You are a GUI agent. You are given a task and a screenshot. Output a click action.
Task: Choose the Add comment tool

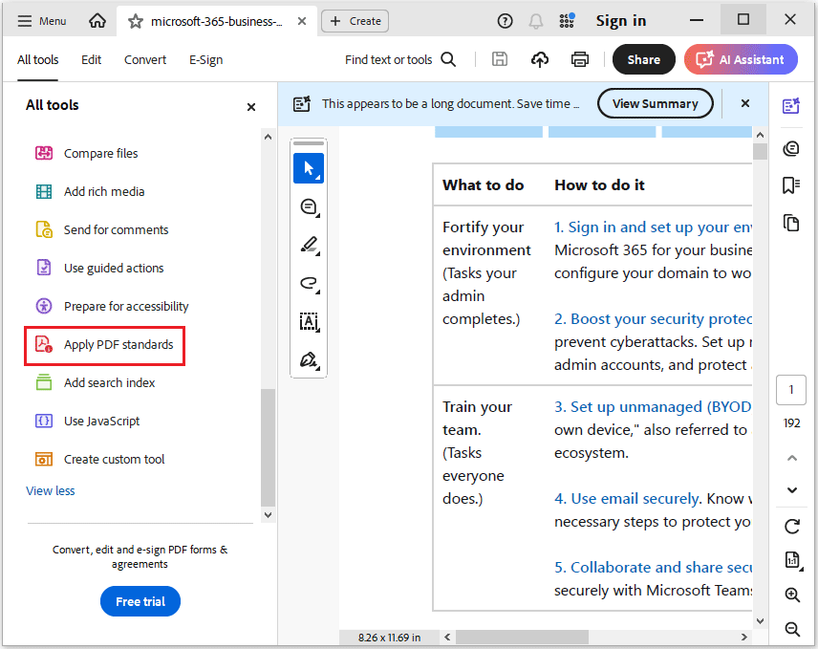[x=309, y=207]
